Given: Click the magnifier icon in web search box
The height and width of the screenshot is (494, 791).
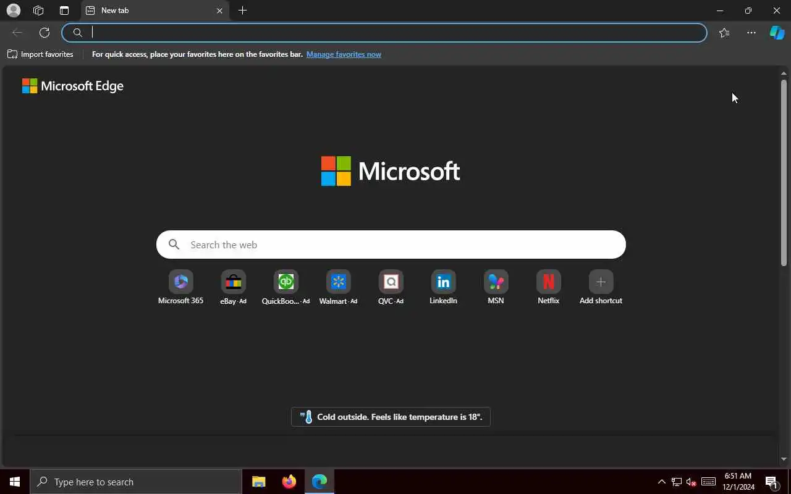Looking at the screenshot, I should click(x=174, y=245).
